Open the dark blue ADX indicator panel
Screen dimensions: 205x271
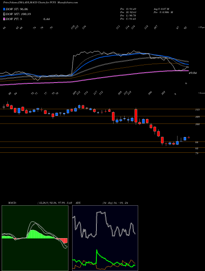point(105,238)
